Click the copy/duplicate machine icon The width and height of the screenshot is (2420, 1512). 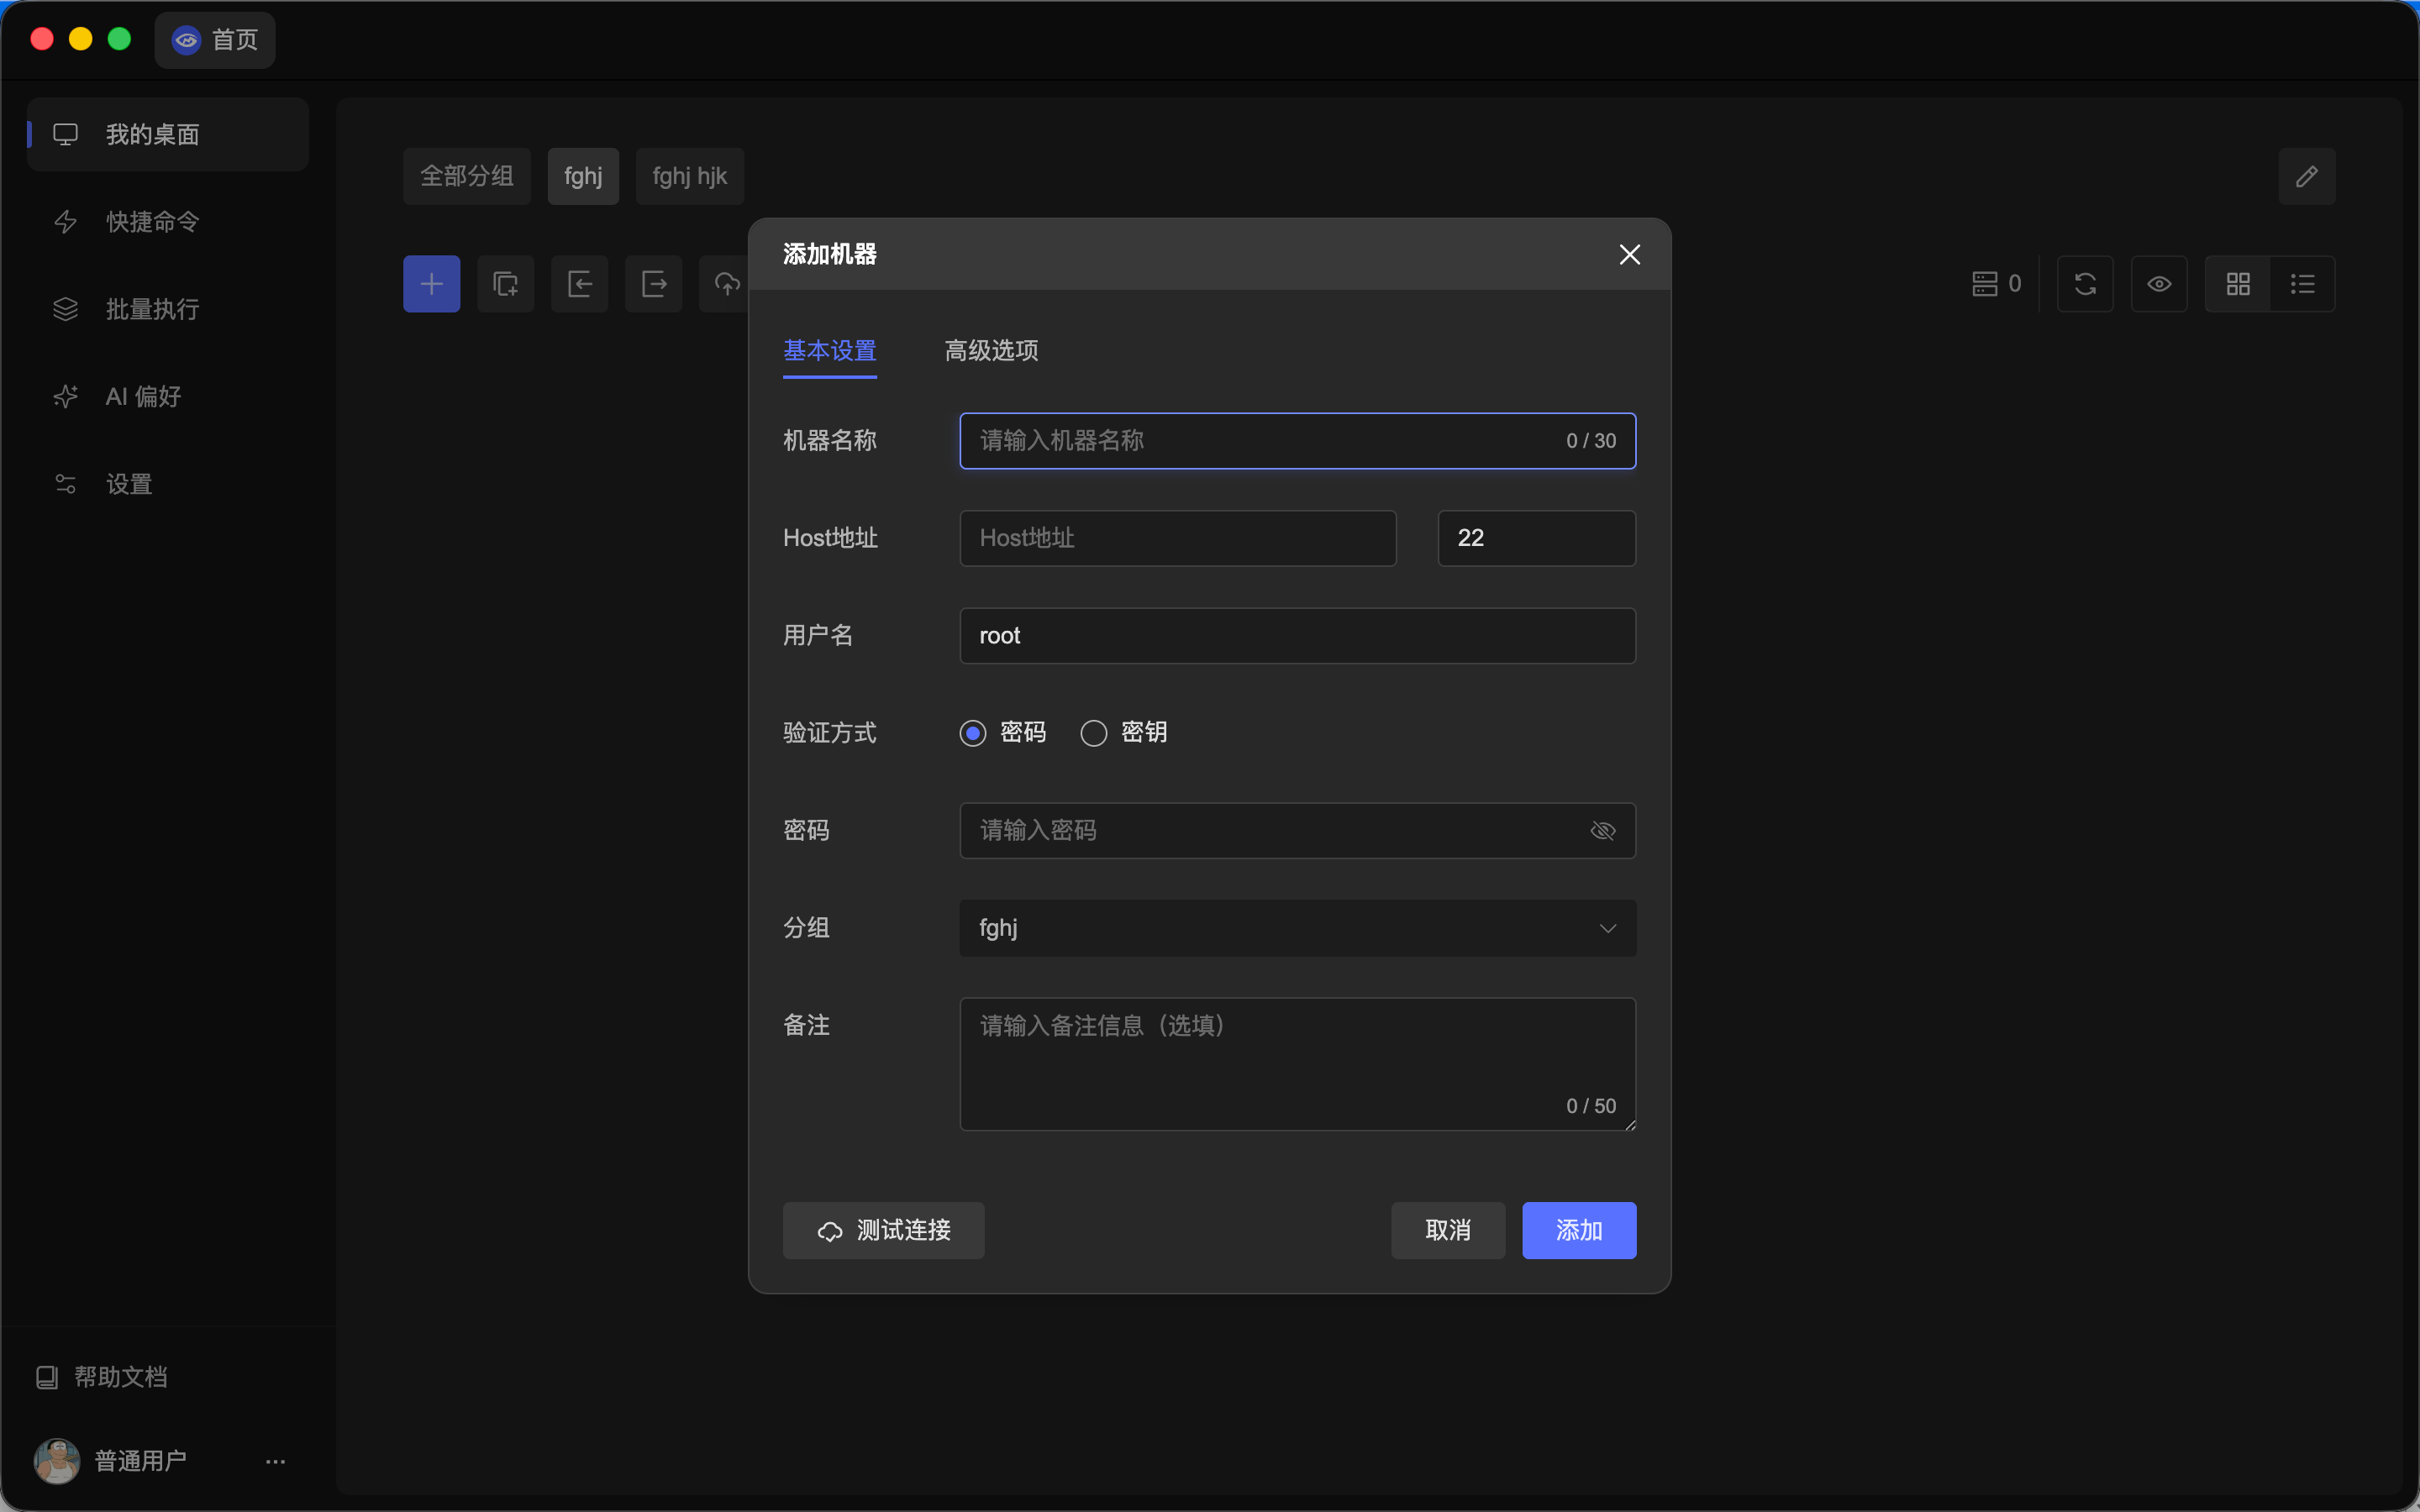coord(505,284)
